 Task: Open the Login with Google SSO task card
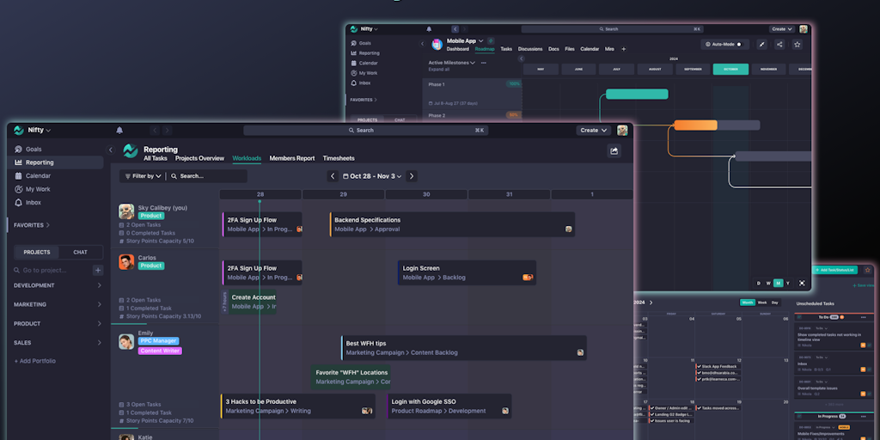pyautogui.click(x=449, y=406)
